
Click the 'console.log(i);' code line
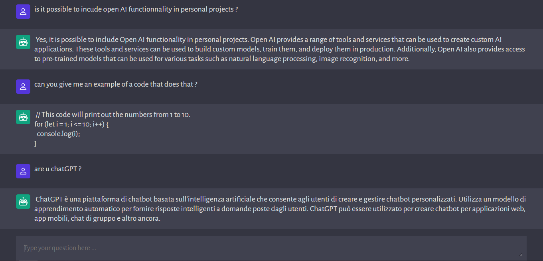59,134
